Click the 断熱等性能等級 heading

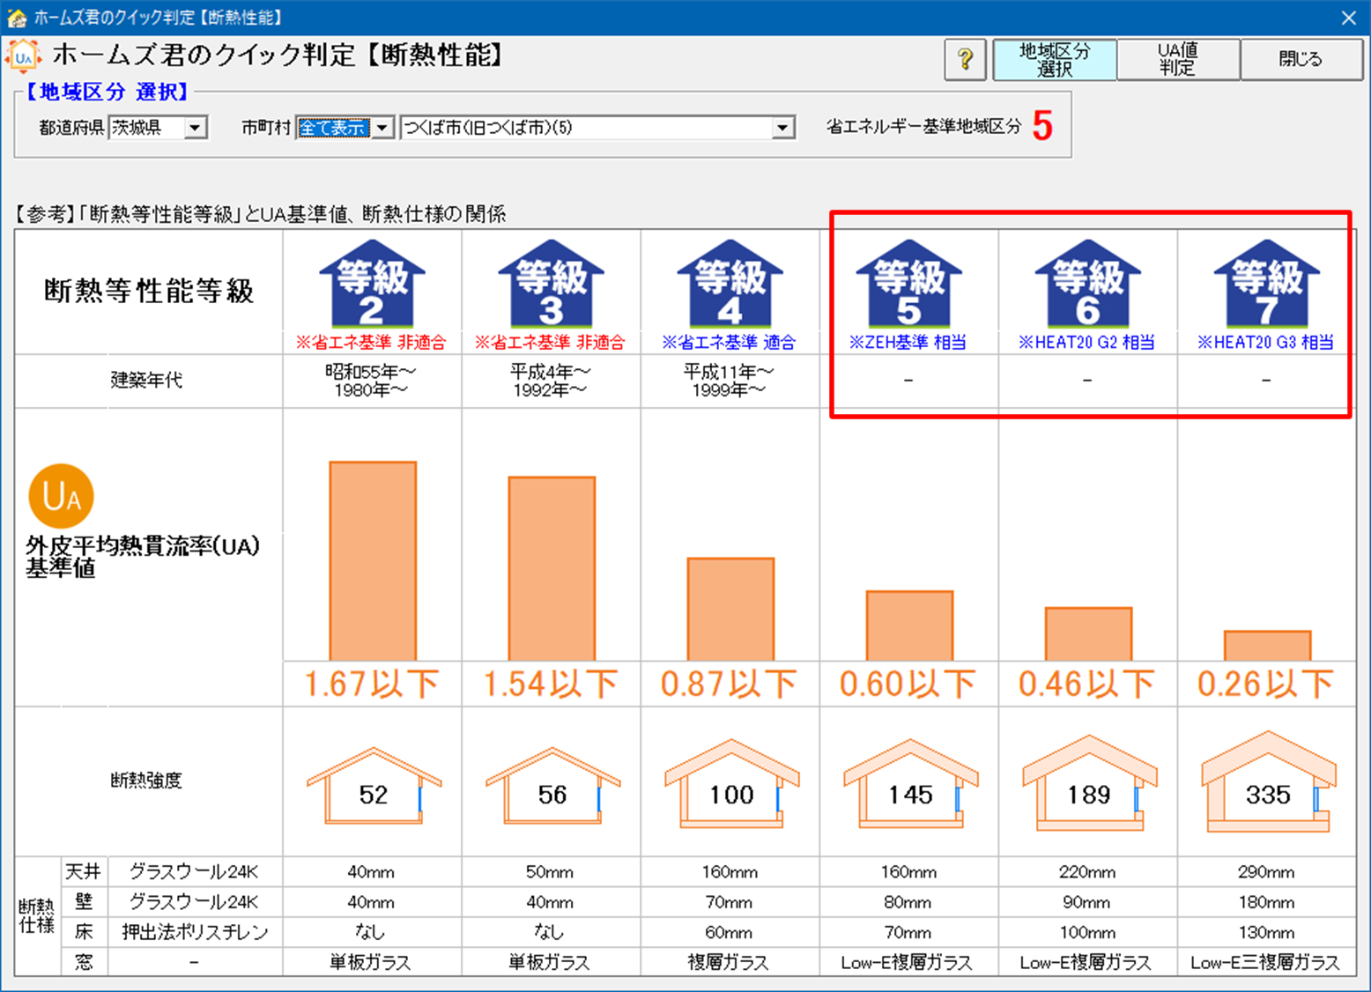click(x=149, y=291)
